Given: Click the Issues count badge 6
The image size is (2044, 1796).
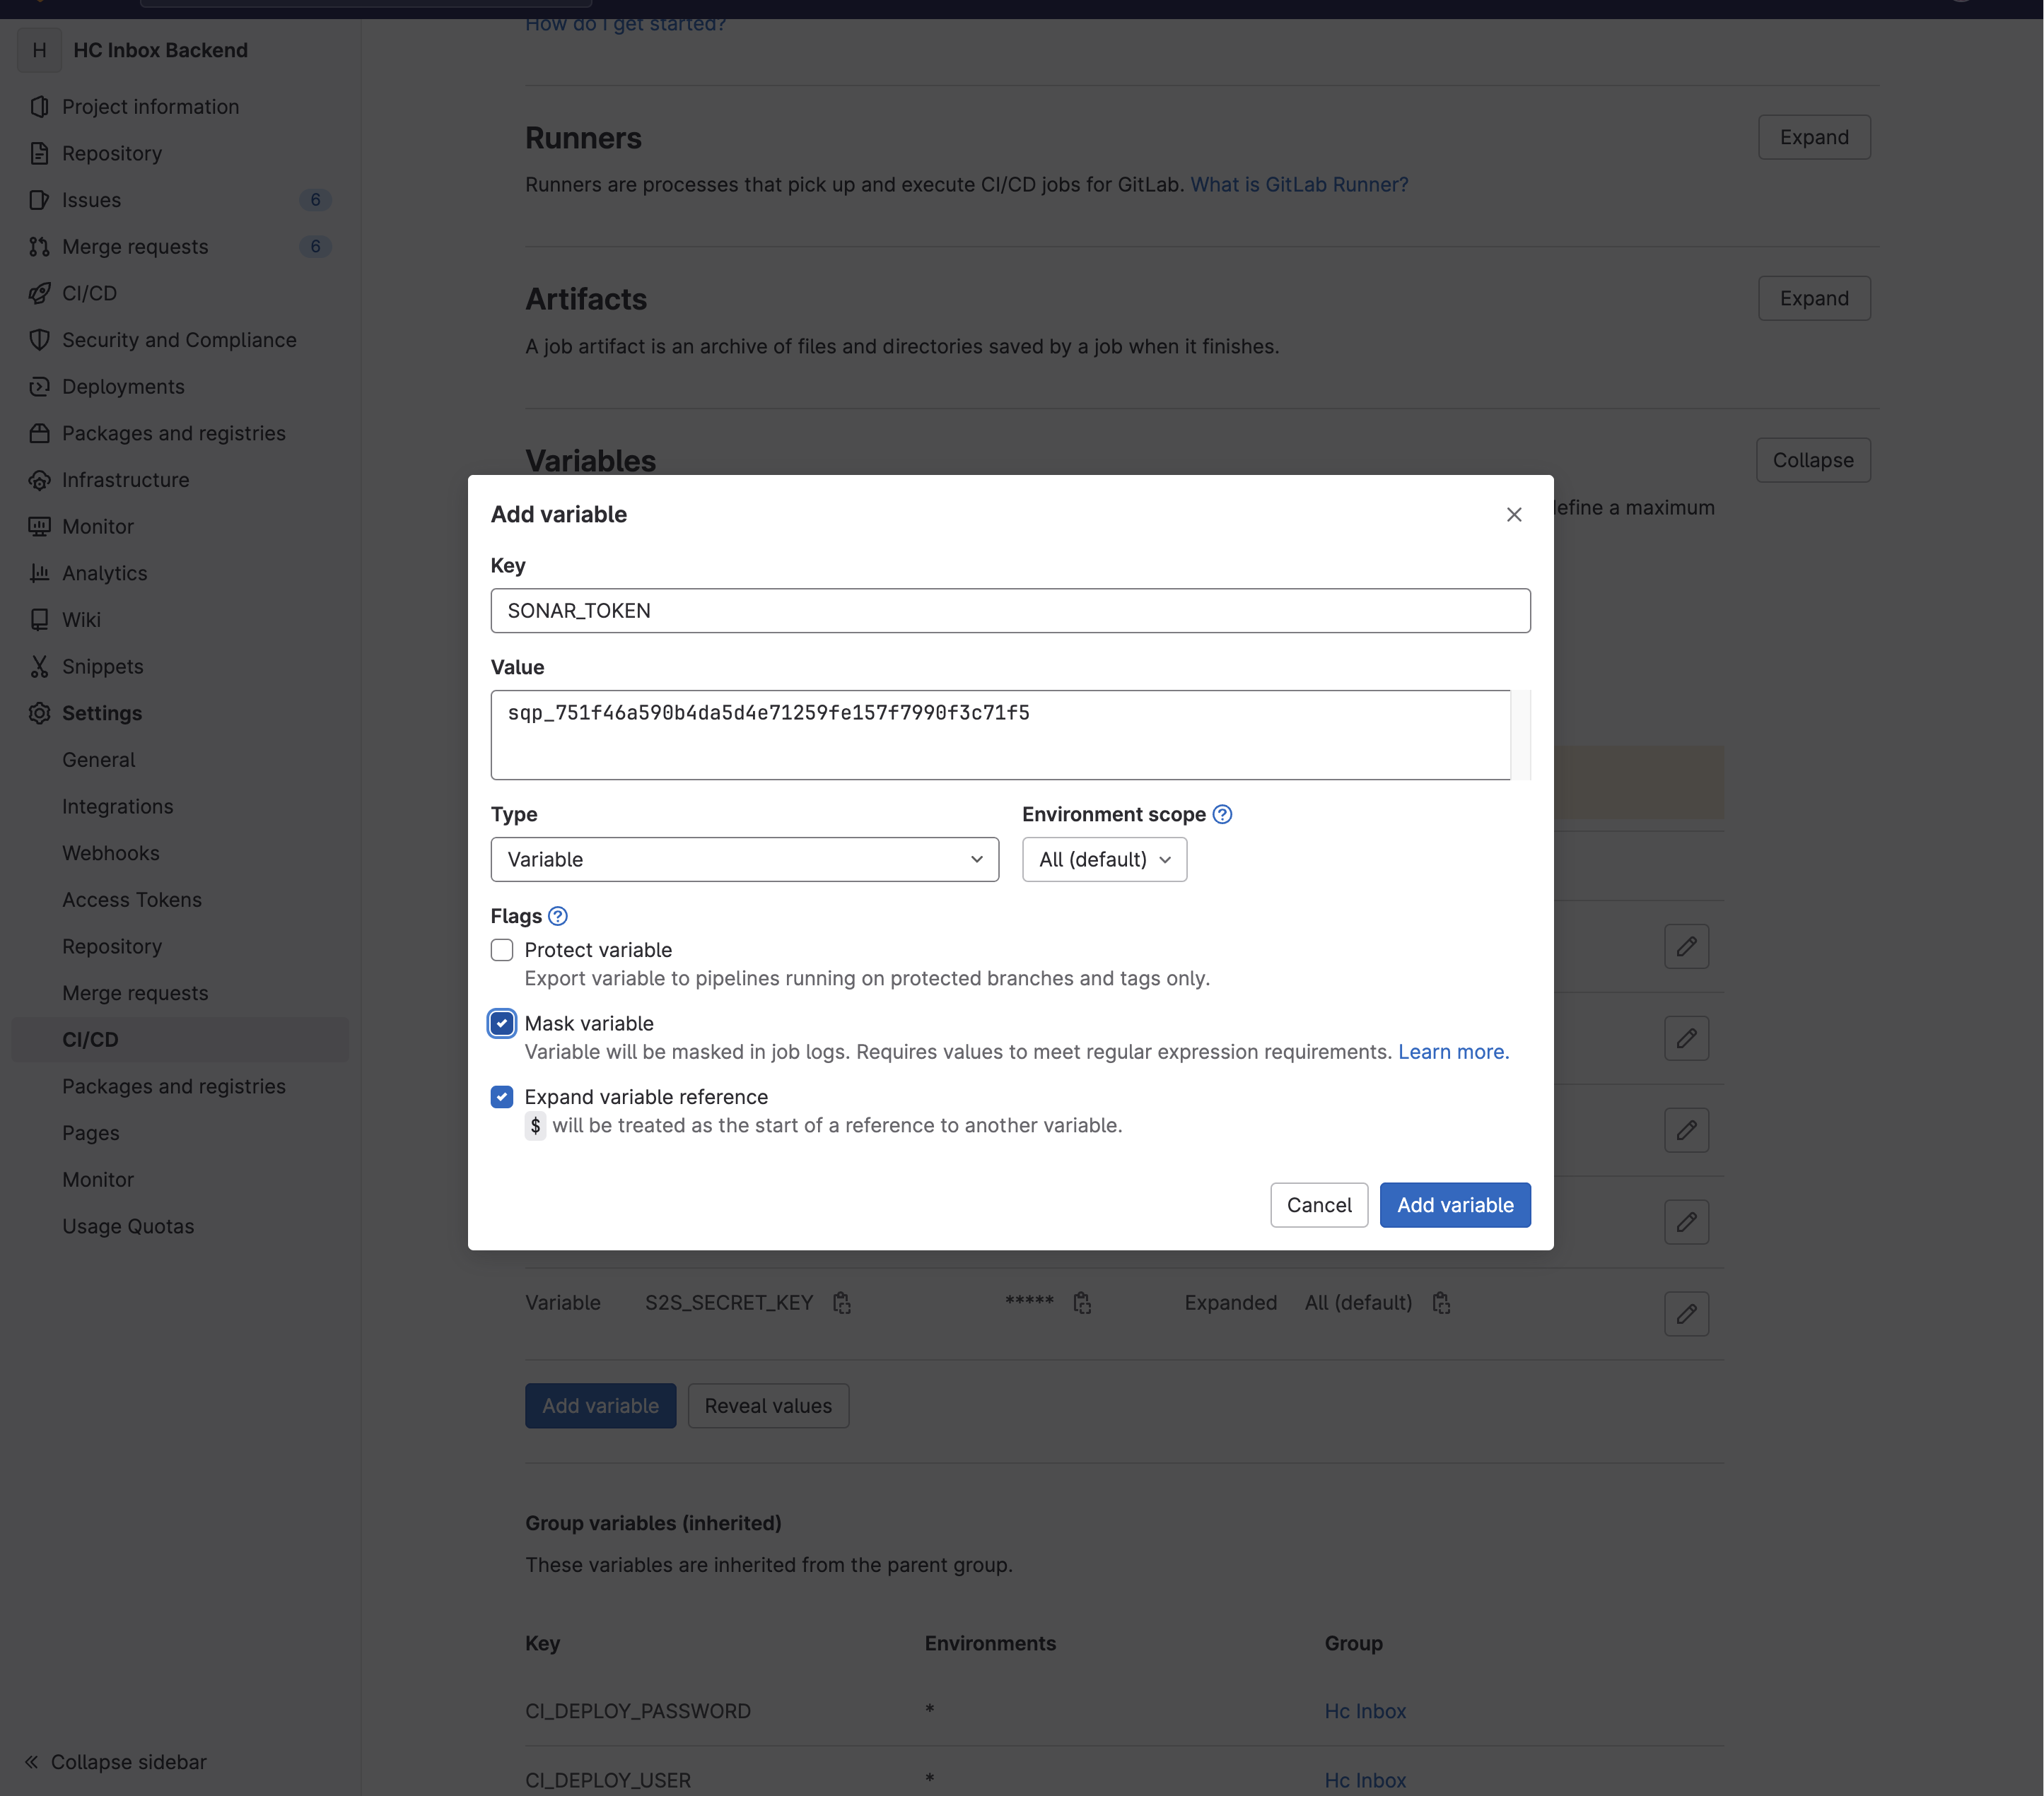Looking at the screenshot, I should click(x=315, y=200).
